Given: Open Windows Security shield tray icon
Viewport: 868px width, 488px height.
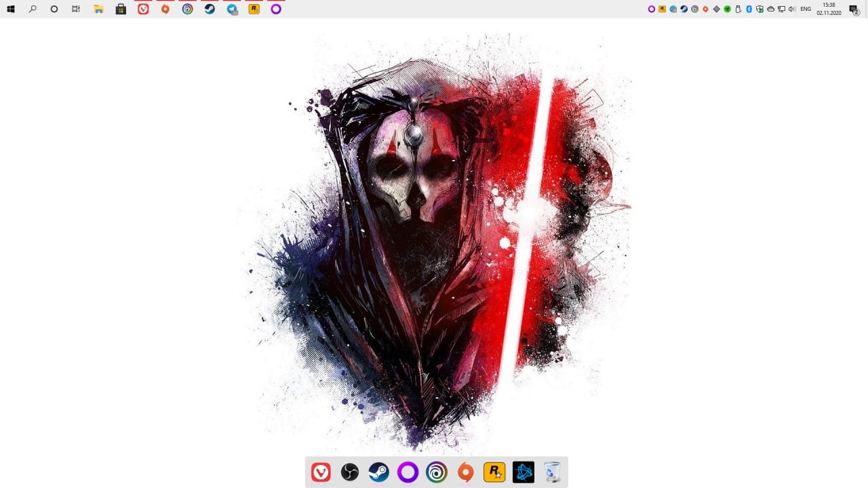Looking at the screenshot, I should click(x=760, y=9).
